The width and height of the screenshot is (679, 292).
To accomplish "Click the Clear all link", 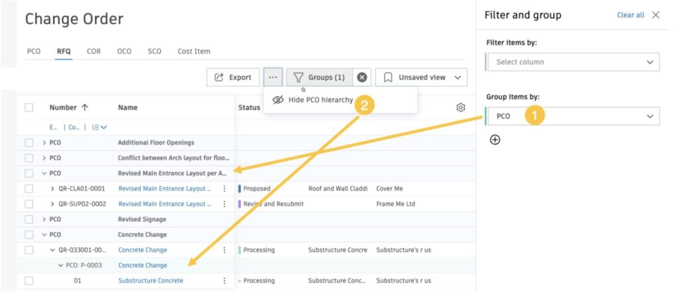I will [630, 15].
